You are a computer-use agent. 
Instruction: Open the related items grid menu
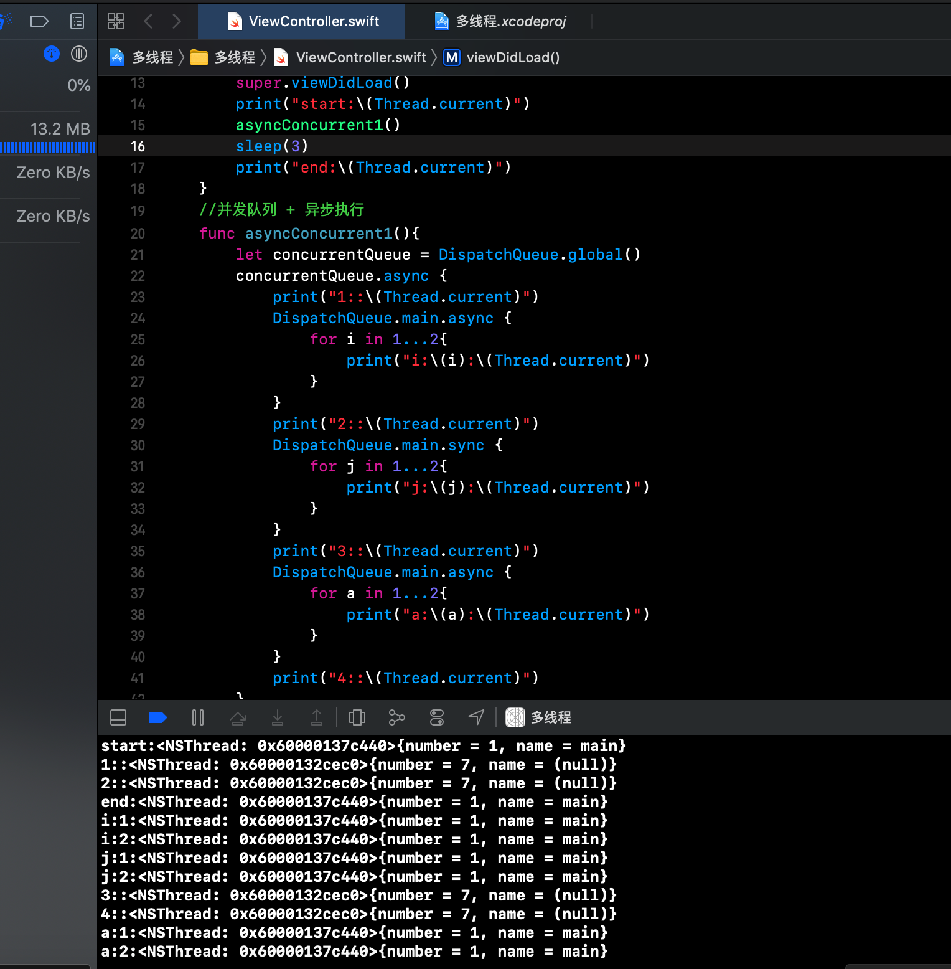[x=116, y=21]
